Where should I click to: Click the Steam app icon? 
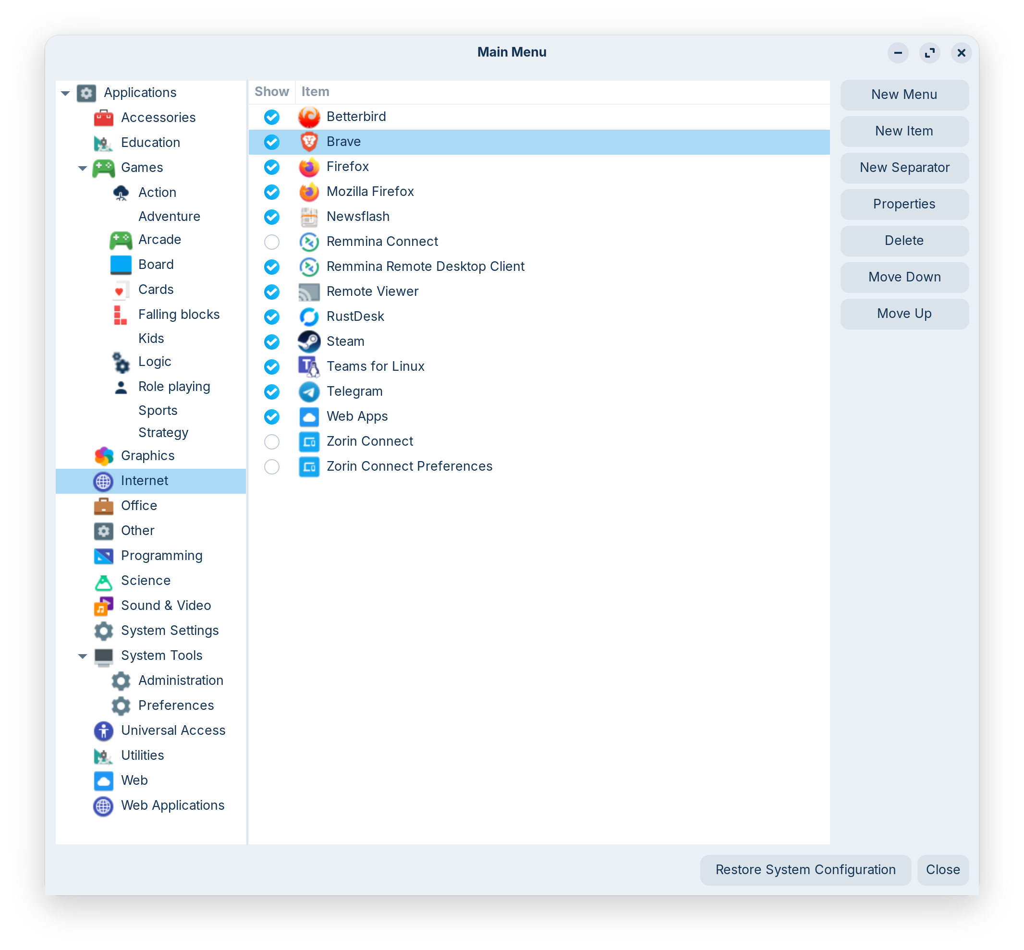tap(309, 341)
